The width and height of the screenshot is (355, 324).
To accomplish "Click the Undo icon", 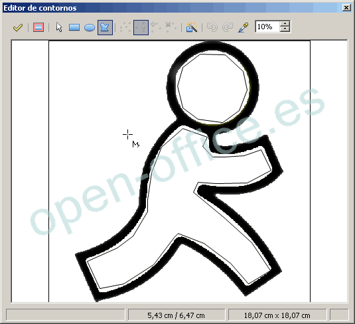I will point(212,27).
